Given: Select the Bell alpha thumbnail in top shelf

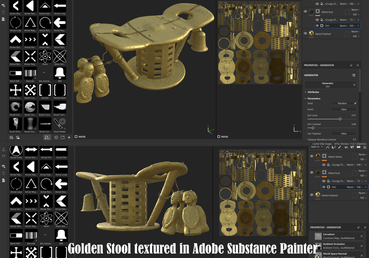Looking at the screenshot, I should (x=60, y=73).
